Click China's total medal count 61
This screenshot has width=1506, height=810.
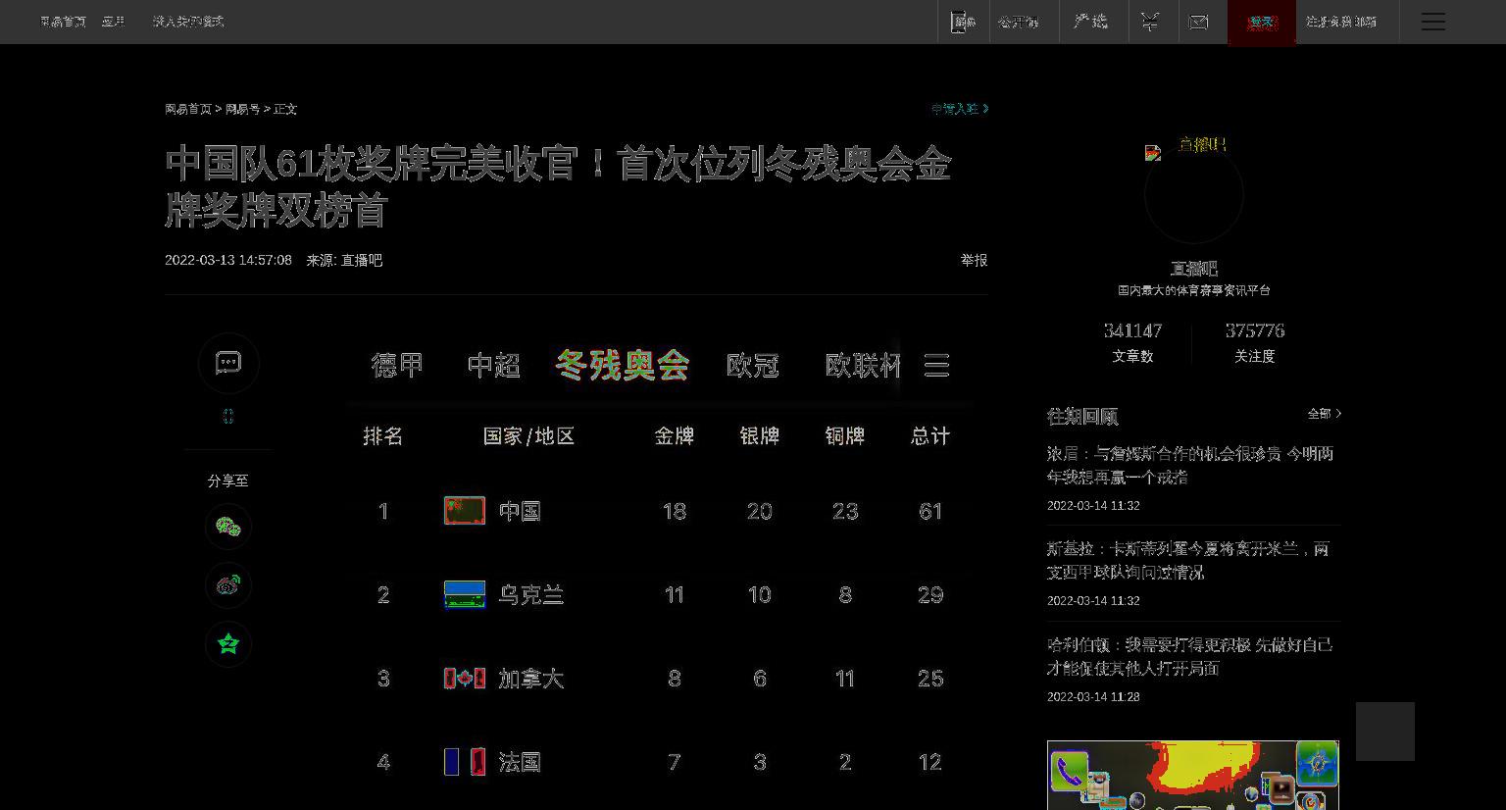click(930, 511)
